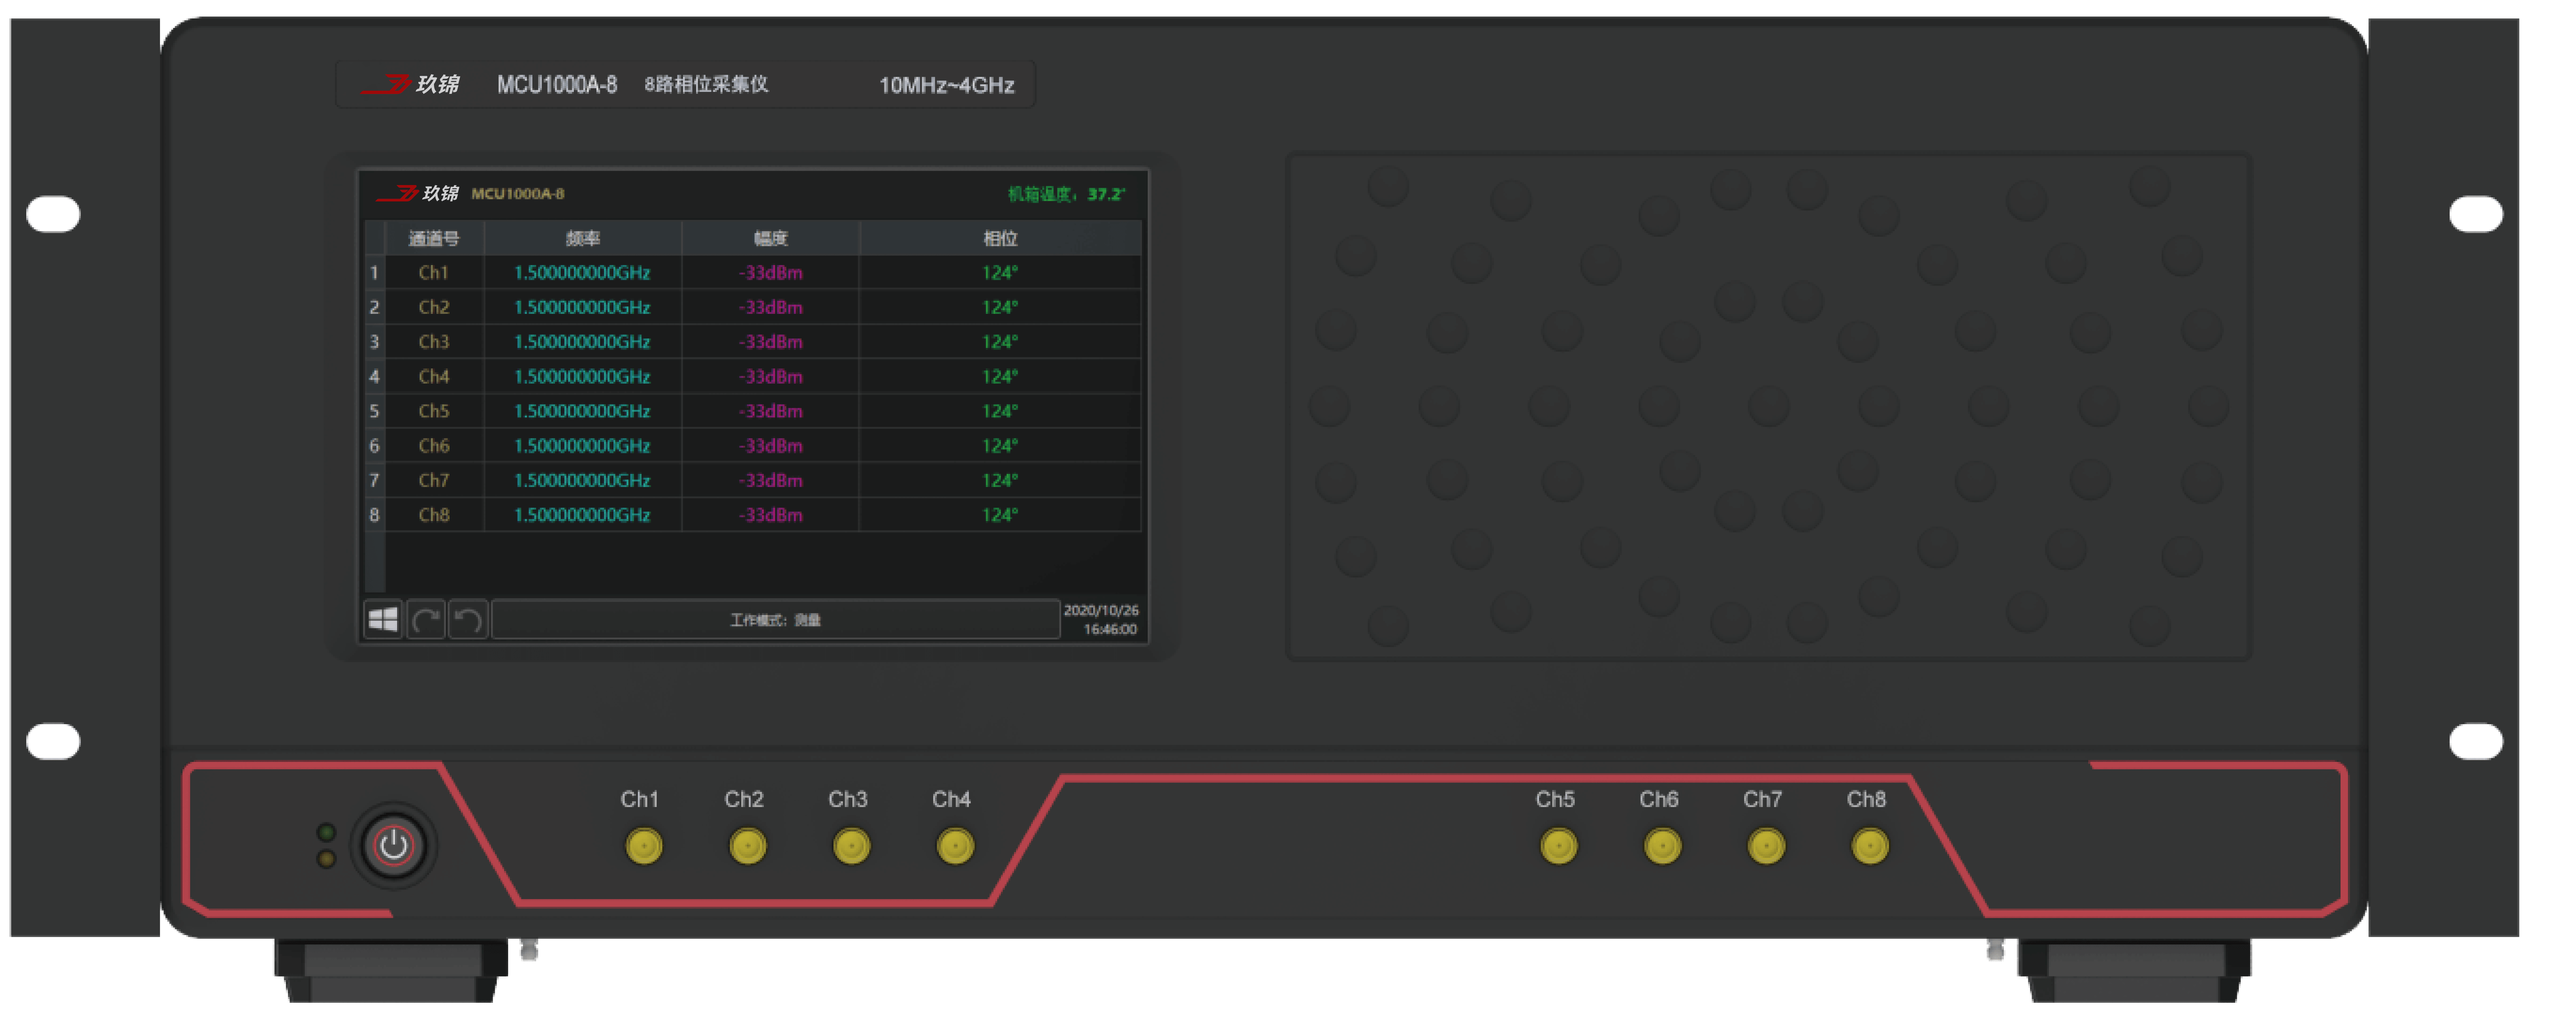The width and height of the screenshot is (2576, 1029).
Task: Click the Ch6 channel name cell
Action: 434,446
